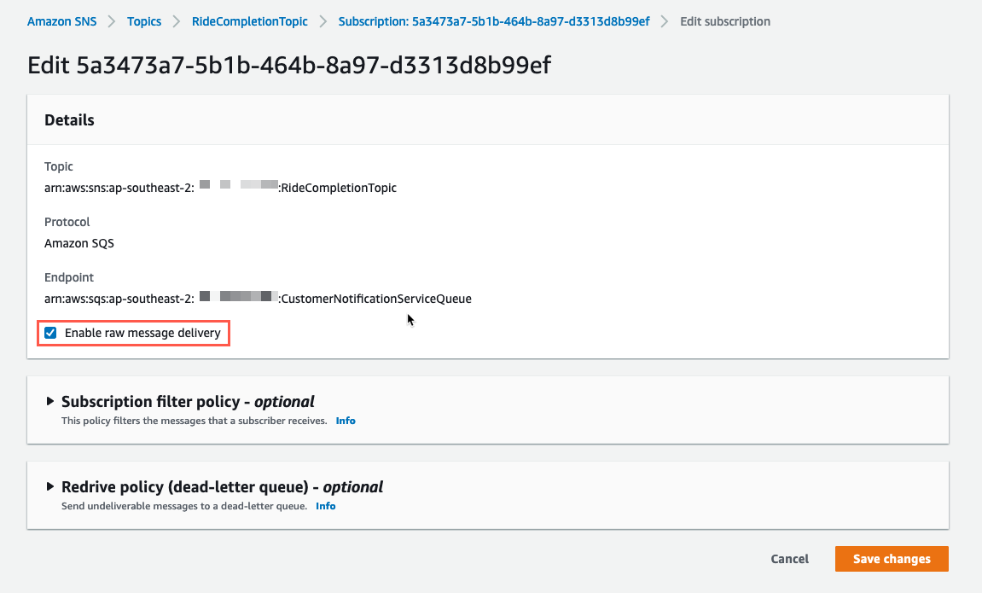Uncheck the Enable raw message delivery checkbox
Viewport: 982px width, 593px height.
click(50, 333)
